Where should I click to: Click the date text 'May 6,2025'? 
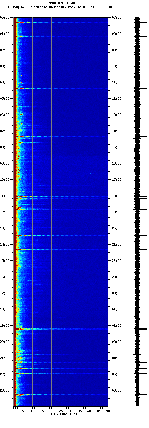[23, 7]
